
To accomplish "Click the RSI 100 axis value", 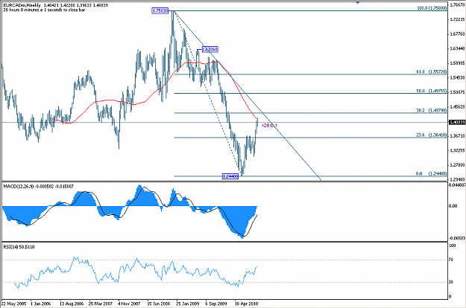I will [x=452, y=246].
